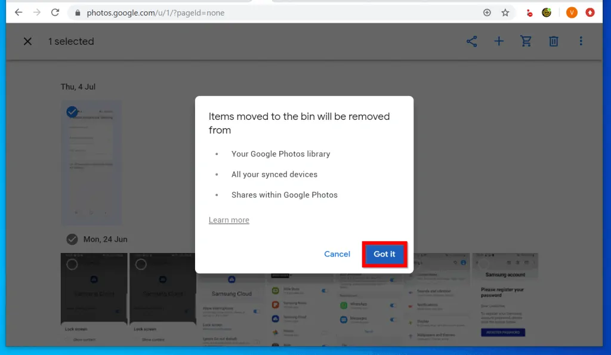Screen dimensions: 611x355
Task: Click the trash delete icon
Action: (554, 41)
